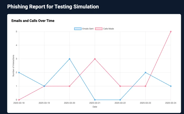This screenshot has height=114, width=184.
Task: Select Calls Made peak on 2025-03-21
Action: pos(95,59)
